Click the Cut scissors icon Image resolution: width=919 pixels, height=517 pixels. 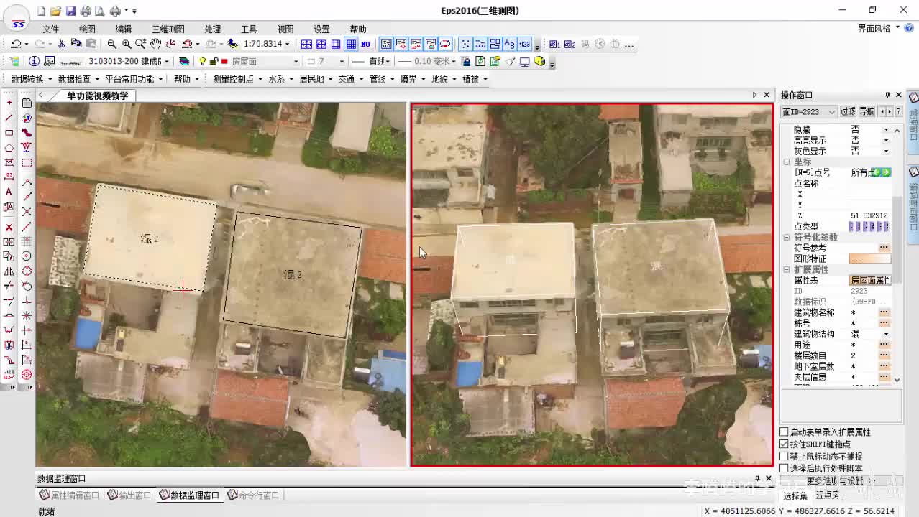[61, 44]
